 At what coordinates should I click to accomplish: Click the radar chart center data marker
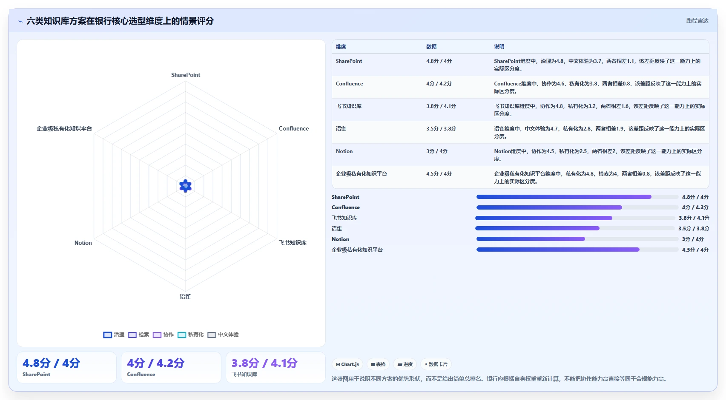click(185, 186)
